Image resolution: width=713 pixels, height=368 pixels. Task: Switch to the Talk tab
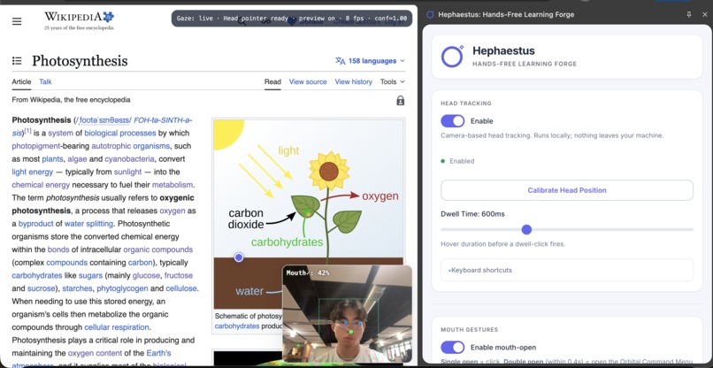[x=45, y=82]
